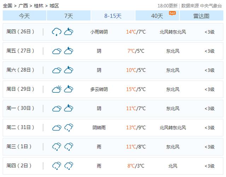Click 北风转东北风 wind for 周二 31日
Viewport: 226px width, 177px height.
[x=173, y=128]
